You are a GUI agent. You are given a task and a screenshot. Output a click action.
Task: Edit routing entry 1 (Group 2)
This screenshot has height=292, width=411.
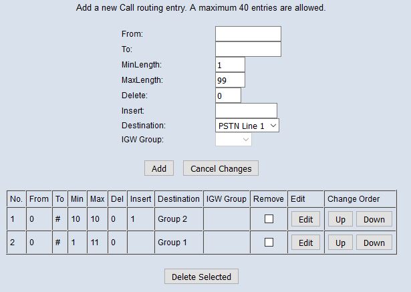pos(305,219)
